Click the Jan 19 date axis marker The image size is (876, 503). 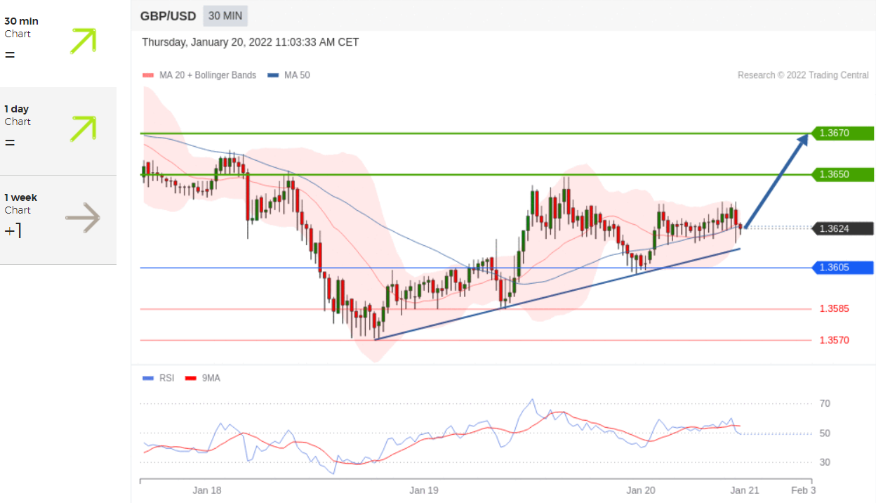tap(424, 490)
